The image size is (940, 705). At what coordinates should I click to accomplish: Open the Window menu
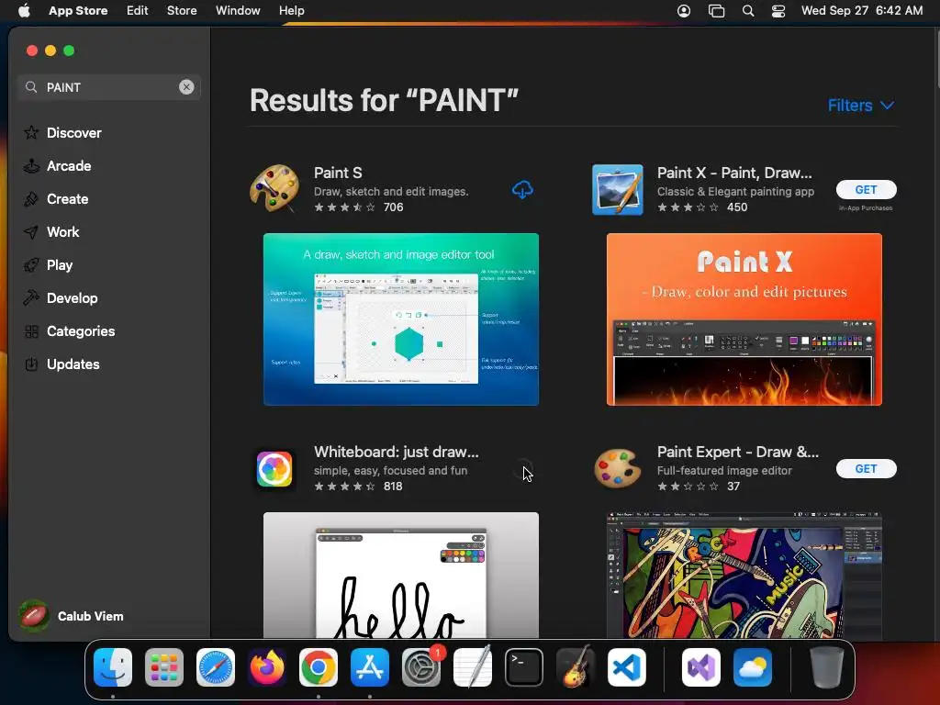(x=238, y=10)
